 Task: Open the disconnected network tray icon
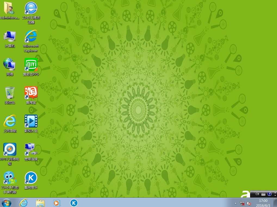(x=242, y=203)
